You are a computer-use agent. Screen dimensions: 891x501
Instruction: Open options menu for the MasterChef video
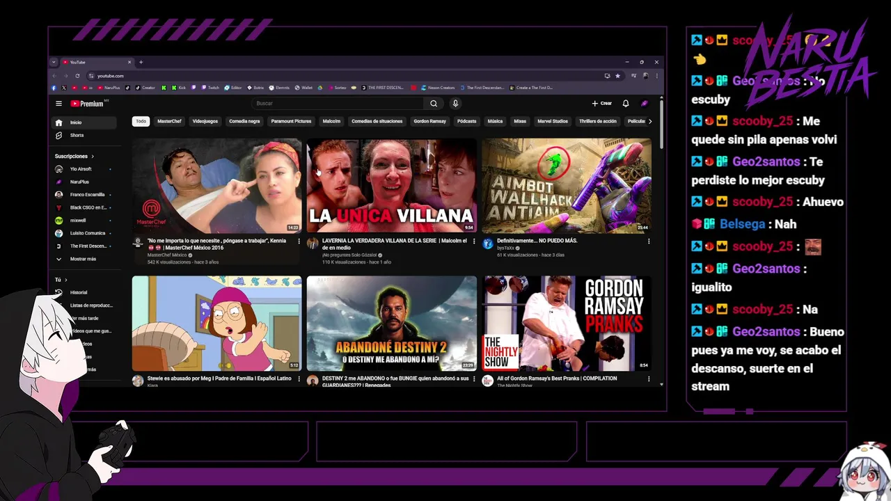click(299, 241)
